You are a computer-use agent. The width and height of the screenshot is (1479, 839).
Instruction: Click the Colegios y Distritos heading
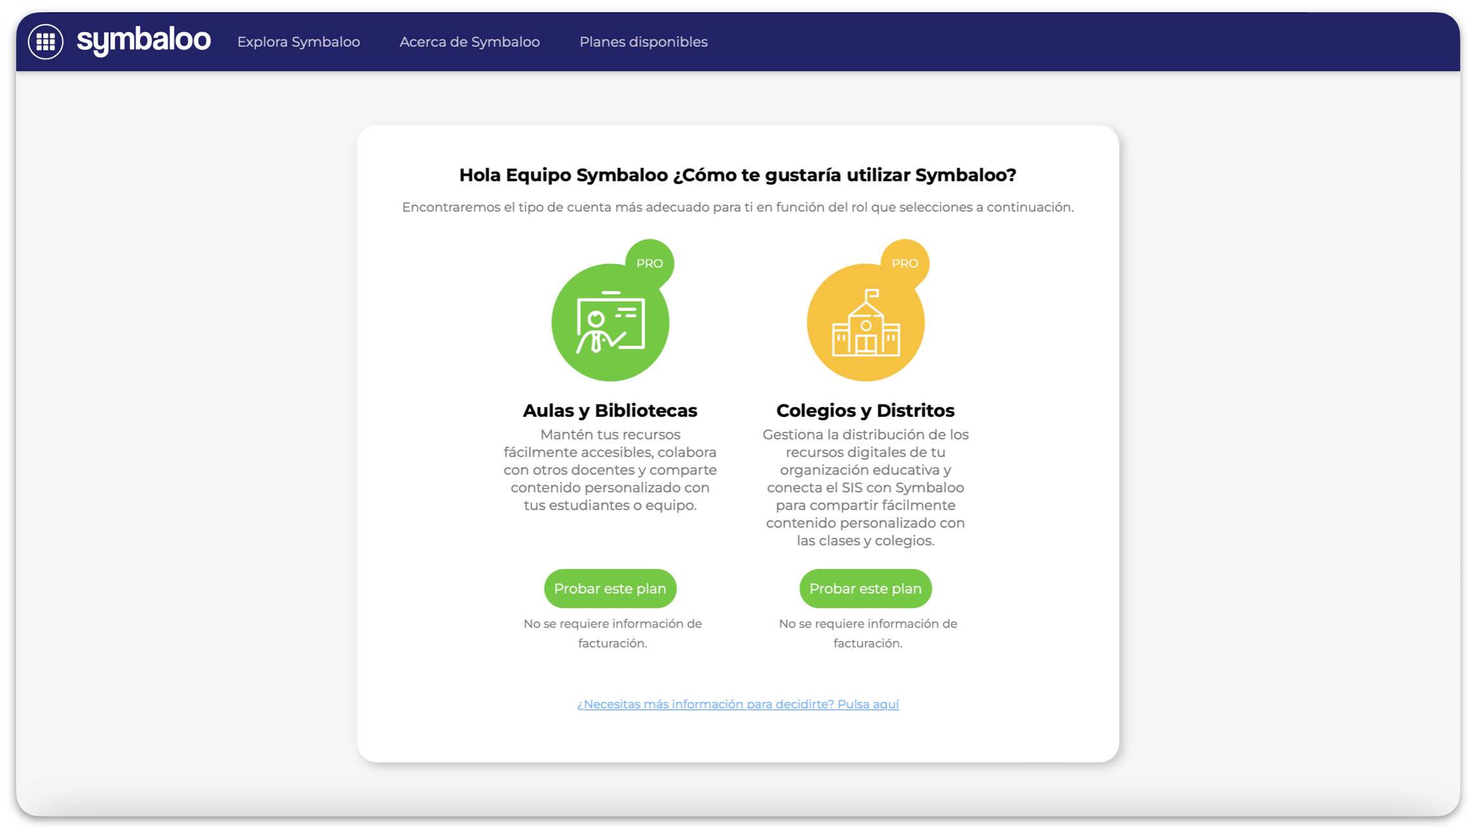click(865, 410)
